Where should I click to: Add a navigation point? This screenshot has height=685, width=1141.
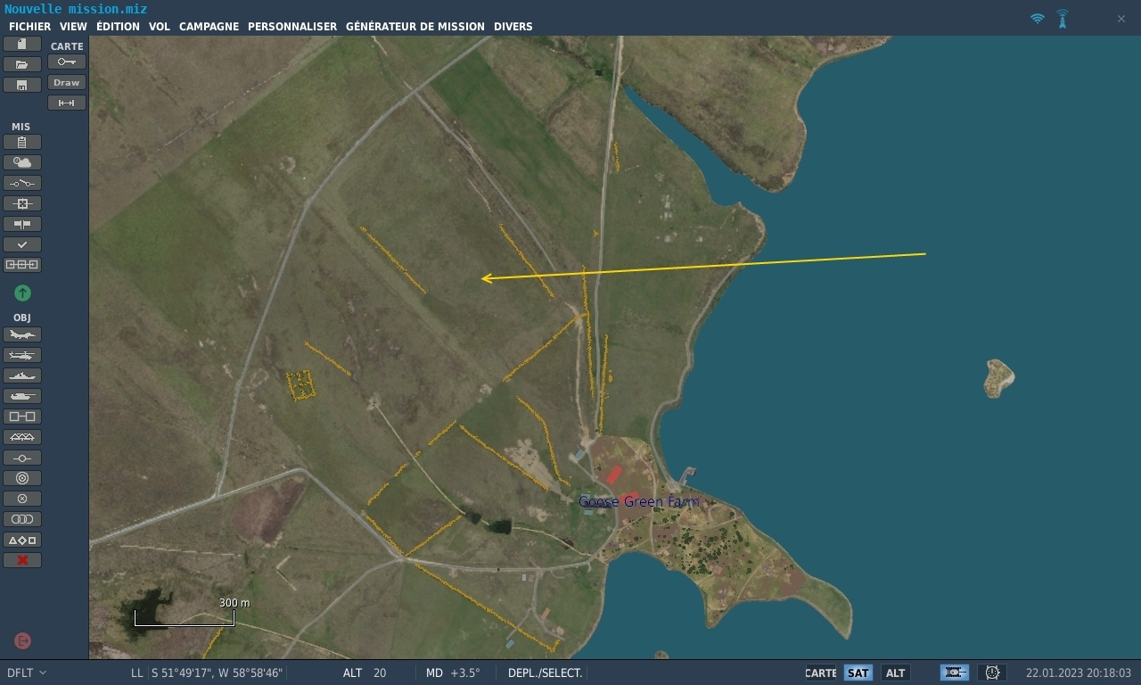pyautogui.click(x=22, y=458)
